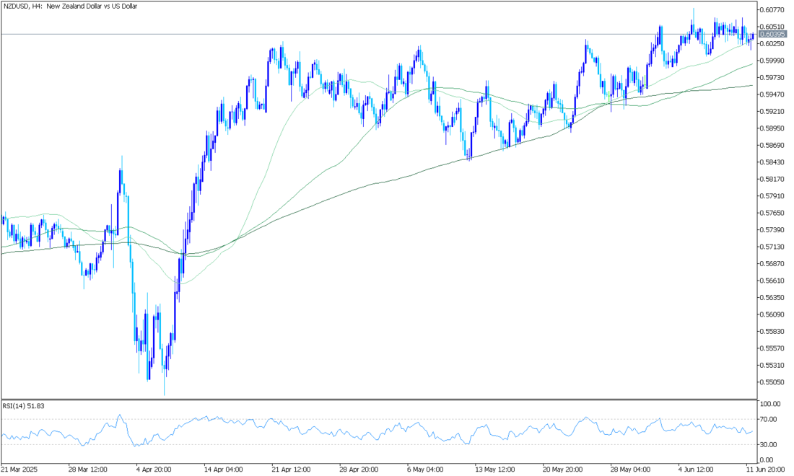Click the 21 Apr 12:00 time label

(x=291, y=470)
